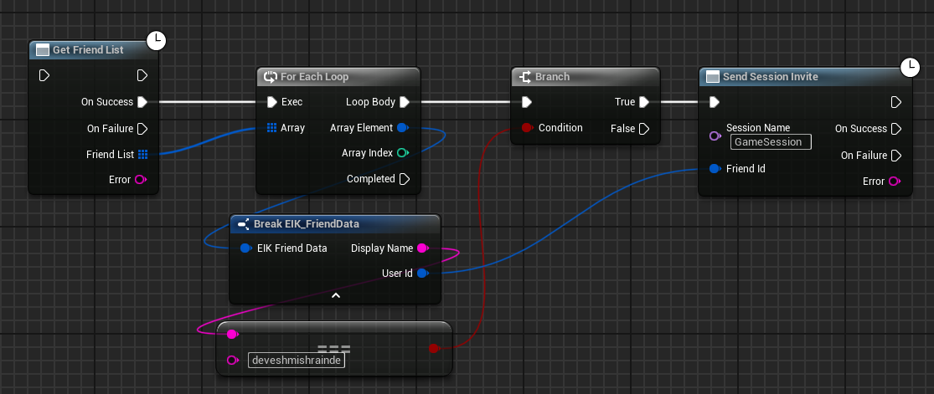Click the Array Index output pin
Screen dimensions: 934x394
click(x=402, y=153)
